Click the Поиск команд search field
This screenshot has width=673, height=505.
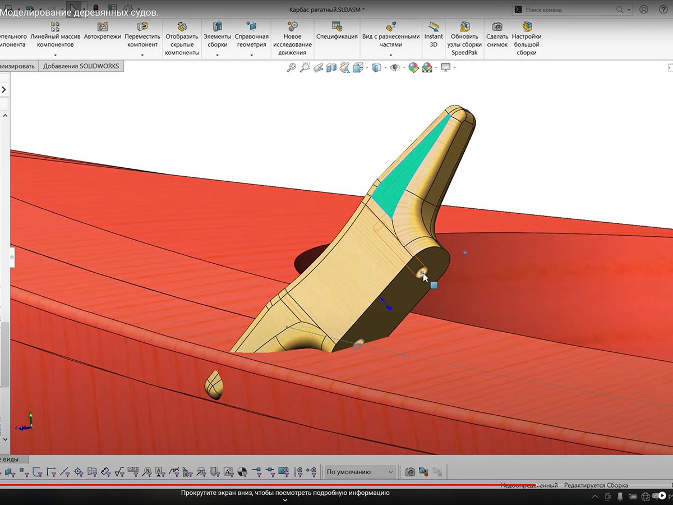pyautogui.click(x=568, y=10)
